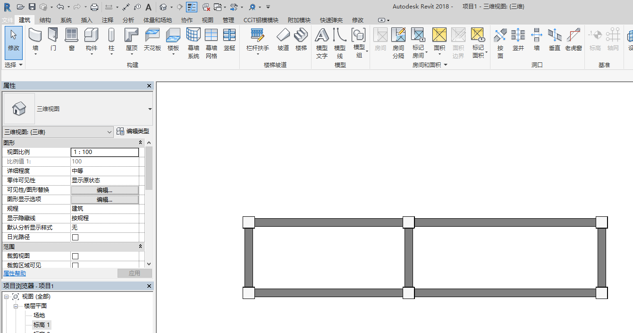633x333 pixels.
Task: Click the 详细程度 value 中等
Action: tap(105, 171)
